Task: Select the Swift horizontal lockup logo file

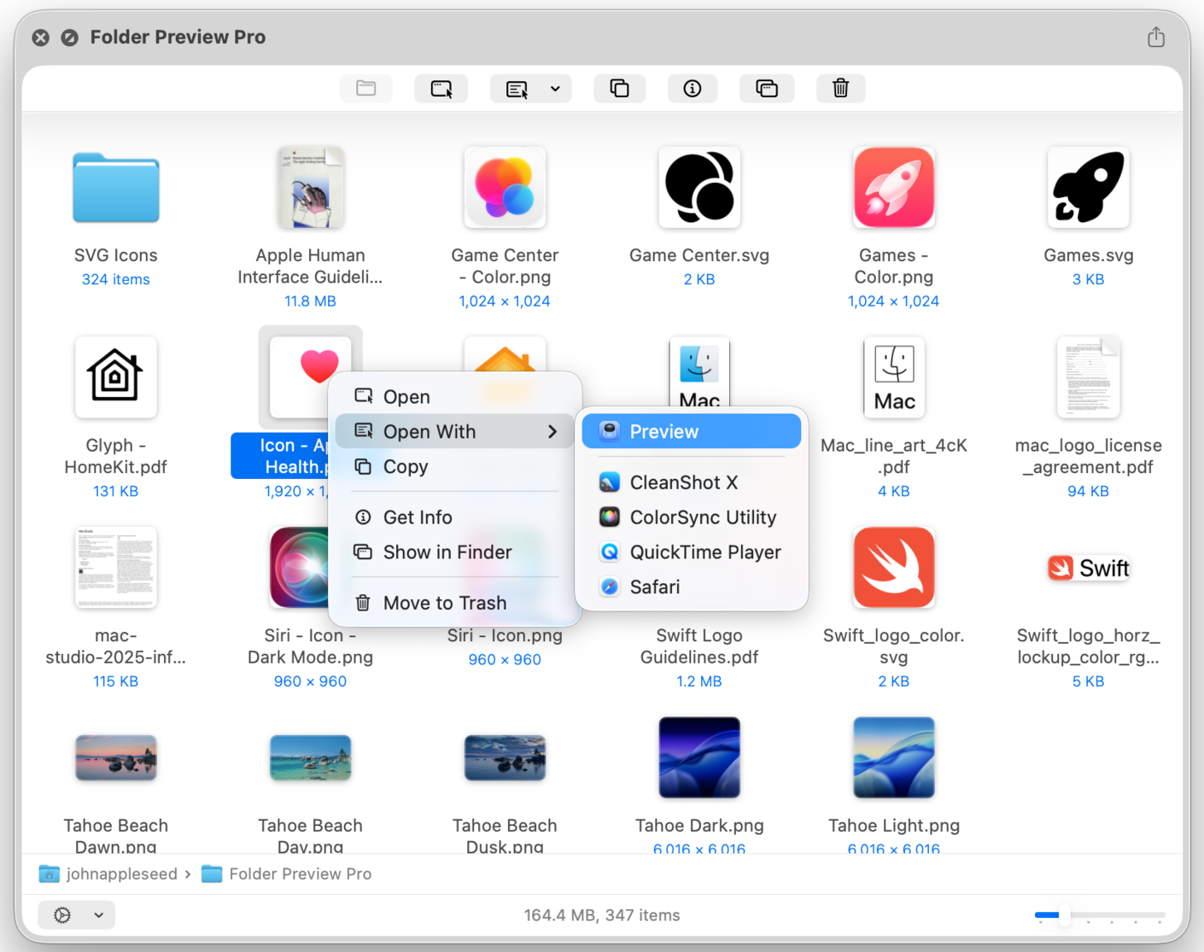Action: click(x=1089, y=568)
